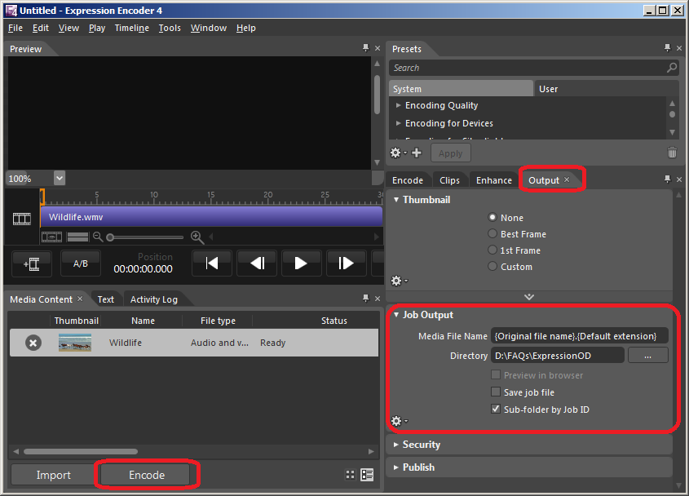Close the Output tab with its X

click(x=567, y=179)
